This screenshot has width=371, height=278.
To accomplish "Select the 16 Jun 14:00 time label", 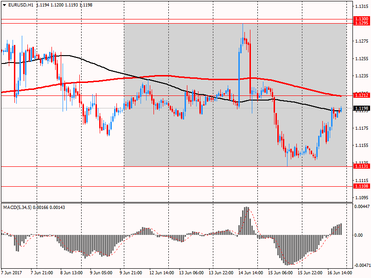I will point(339,273).
